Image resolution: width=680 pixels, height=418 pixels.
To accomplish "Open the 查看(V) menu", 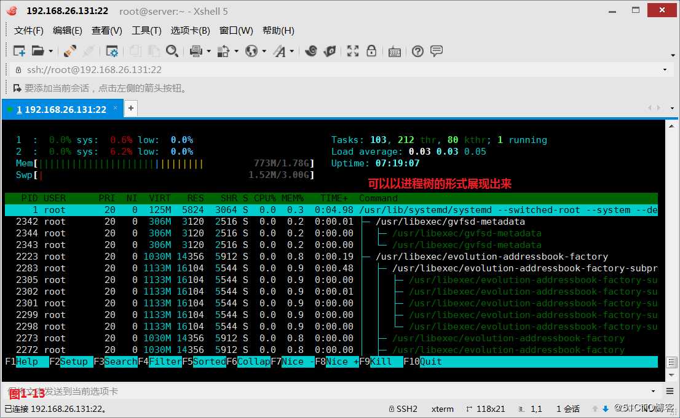I will [107, 30].
